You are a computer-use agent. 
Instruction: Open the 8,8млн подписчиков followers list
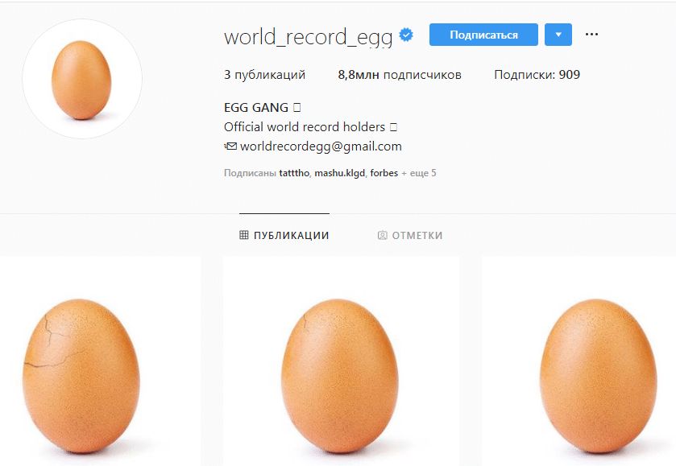coord(400,75)
